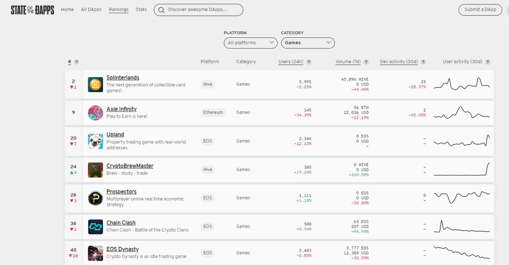Click rank number 24 of CryptoBrewMaster

coord(73,167)
